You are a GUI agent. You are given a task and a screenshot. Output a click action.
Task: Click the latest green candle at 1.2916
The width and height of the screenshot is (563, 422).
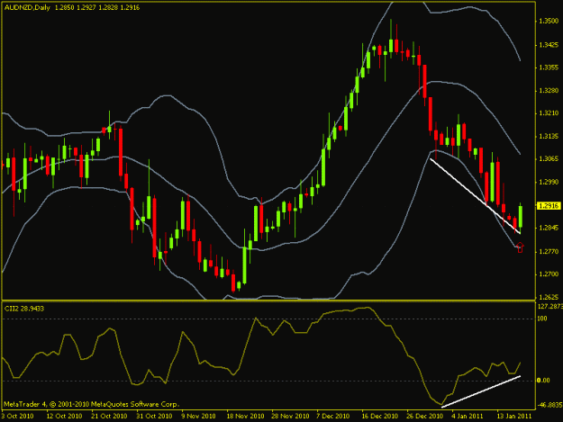[x=521, y=216]
